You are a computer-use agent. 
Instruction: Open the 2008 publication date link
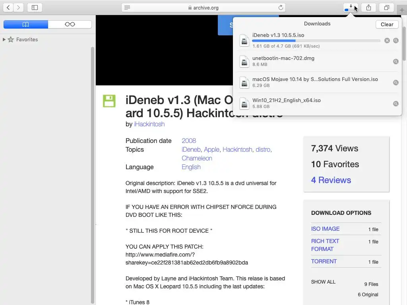point(189,141)
